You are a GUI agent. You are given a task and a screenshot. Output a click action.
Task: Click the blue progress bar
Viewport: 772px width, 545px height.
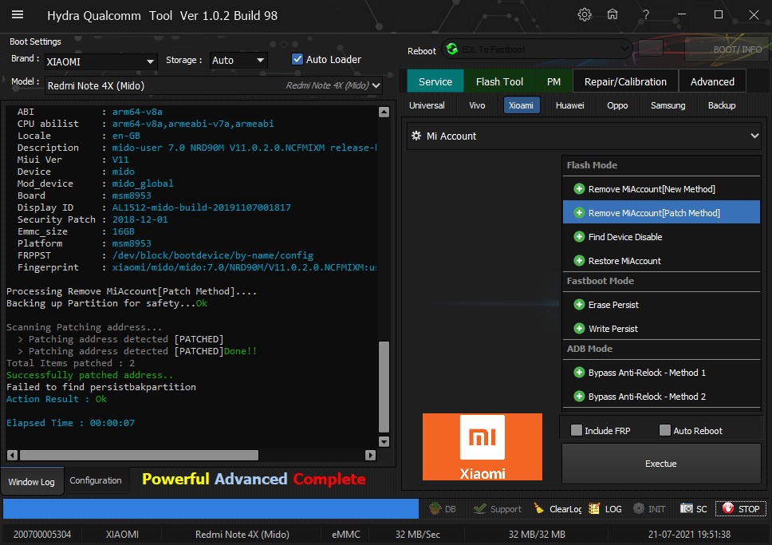point(211,508)
